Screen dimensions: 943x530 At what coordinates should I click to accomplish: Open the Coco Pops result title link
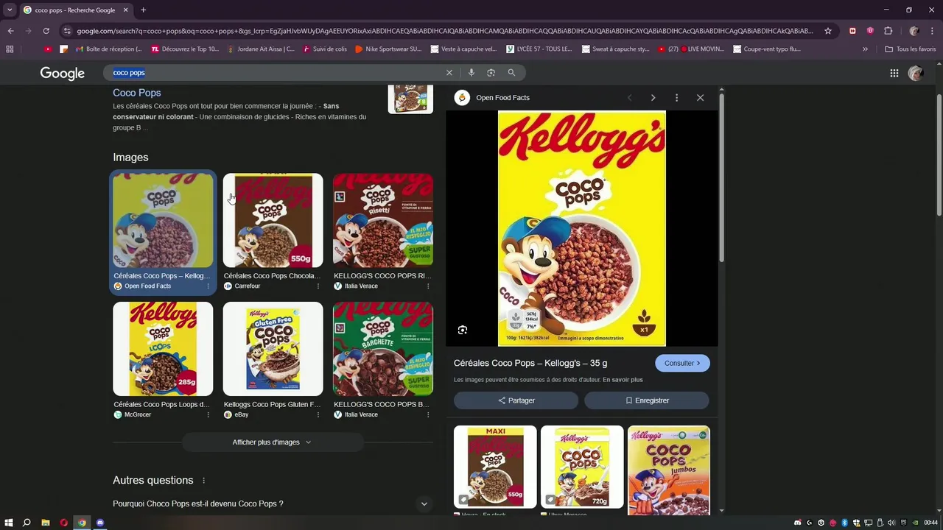pos(137,93)
